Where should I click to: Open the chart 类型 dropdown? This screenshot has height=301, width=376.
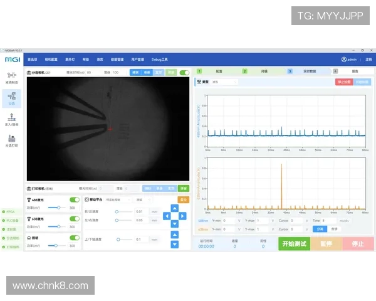[x=224, y=82]
